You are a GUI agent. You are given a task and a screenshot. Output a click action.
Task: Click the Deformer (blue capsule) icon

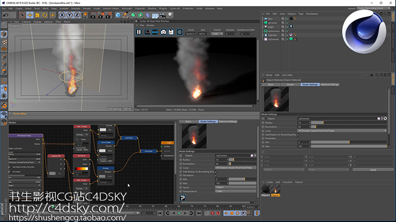point(148,15)
